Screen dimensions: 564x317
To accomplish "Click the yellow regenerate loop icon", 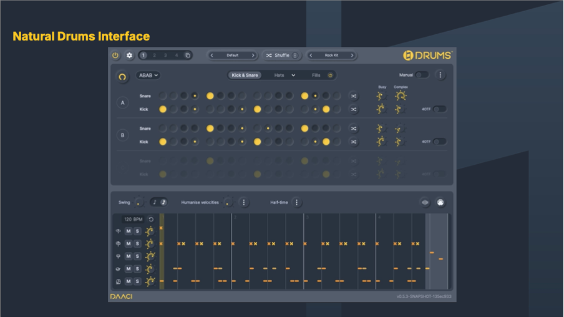I will point(122,77).
